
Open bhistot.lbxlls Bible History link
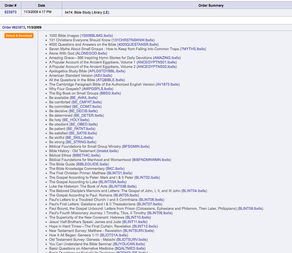pyautogui.click(x=107, y=151)
